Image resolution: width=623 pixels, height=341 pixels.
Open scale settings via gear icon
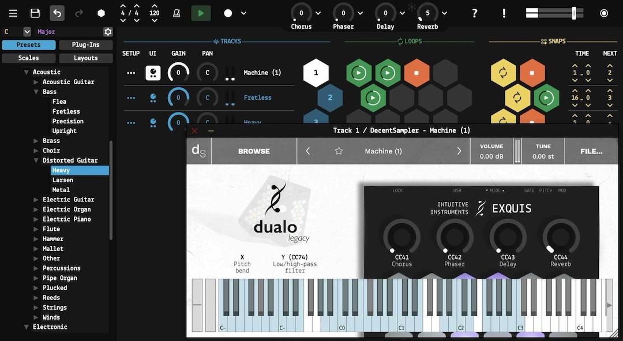tap(107, 32)
